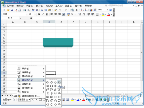Image resolution: width=144 pixels, height=108 pixels.
Task: Select the Down Arrow shape
Action: click(x=59, y=82)
